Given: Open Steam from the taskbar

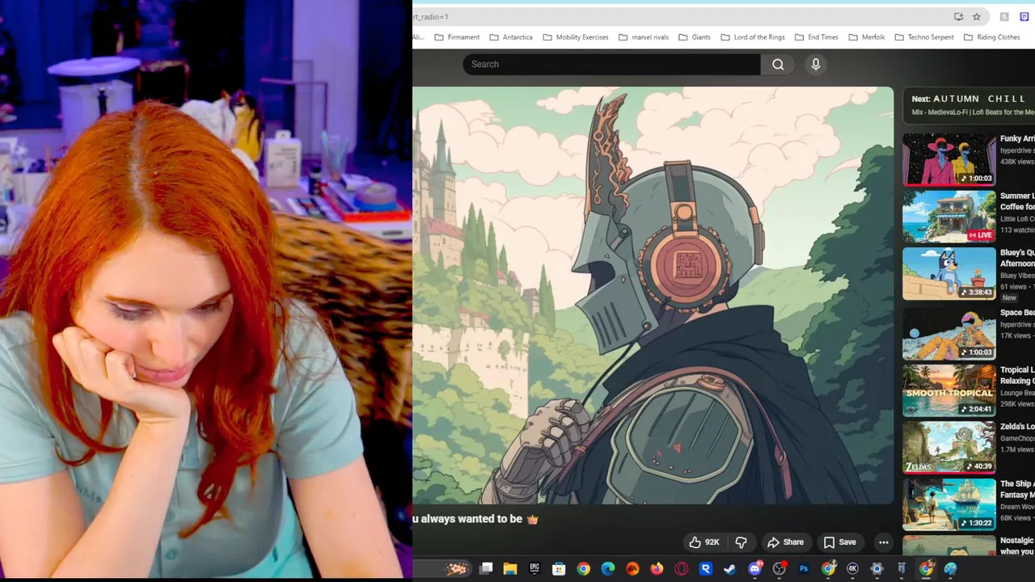Looking at the screenshot, I should 730,569.
